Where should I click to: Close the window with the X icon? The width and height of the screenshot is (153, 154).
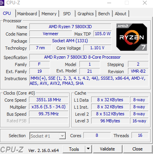coord(145,3)
